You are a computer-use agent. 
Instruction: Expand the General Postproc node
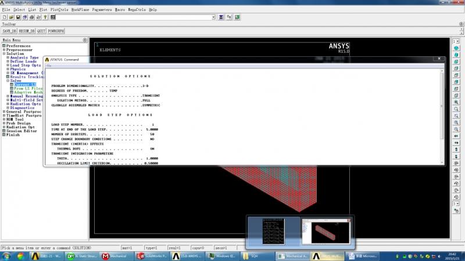[4, 111]
